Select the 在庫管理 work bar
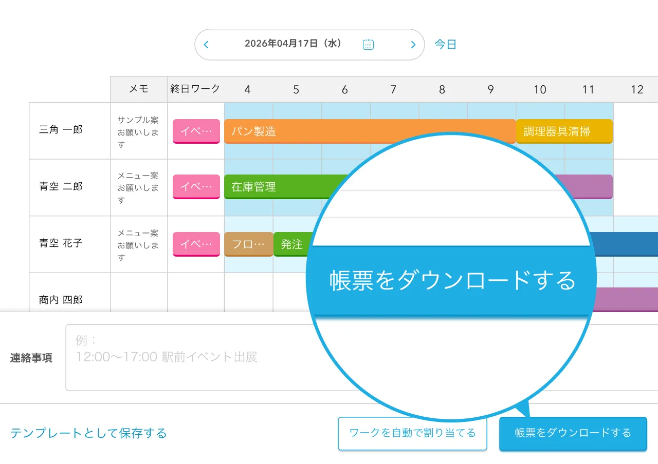 (287, 187)
